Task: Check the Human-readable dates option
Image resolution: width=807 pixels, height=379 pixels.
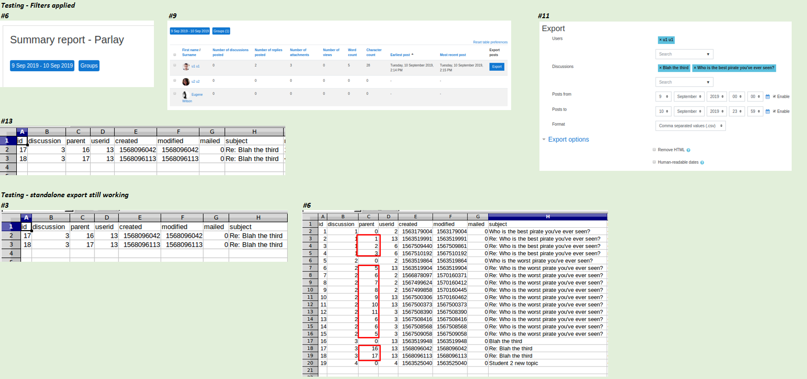Action: [x=654, y=162]
